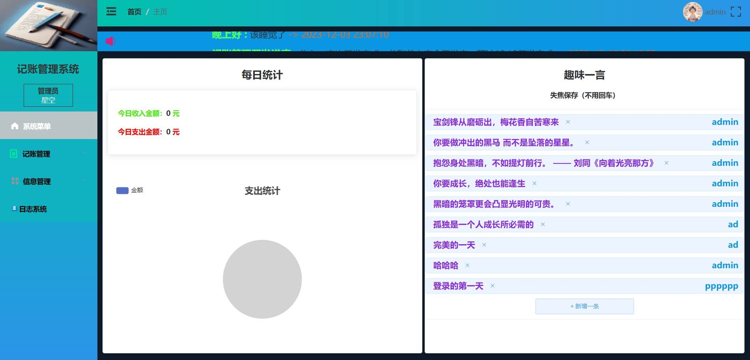Screen dimensions: 750x360
Task: Click the small icon beside 日志系统
Action: (14, 208)
